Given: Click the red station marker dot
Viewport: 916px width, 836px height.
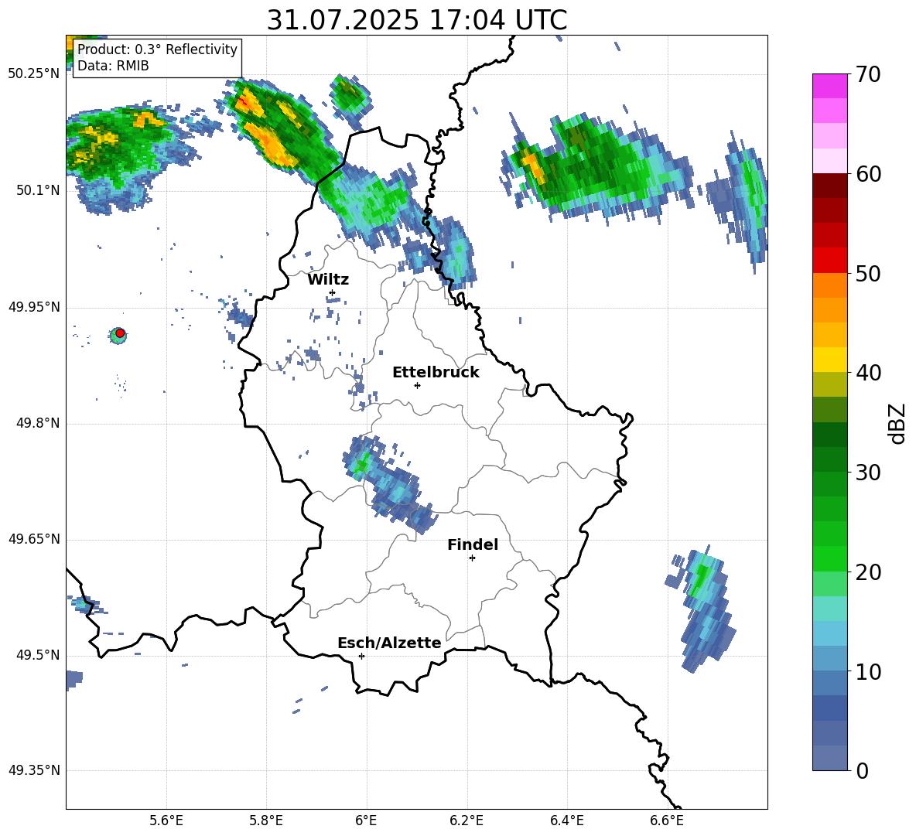Looking at the screenshot, I should click(120, 333).
